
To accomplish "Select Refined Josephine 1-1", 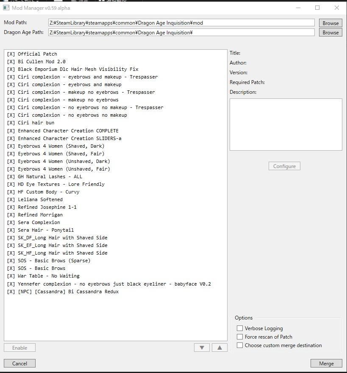I will [42, 207].
